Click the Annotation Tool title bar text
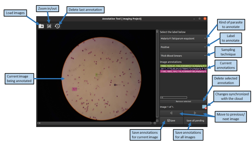 pos(122,19)
